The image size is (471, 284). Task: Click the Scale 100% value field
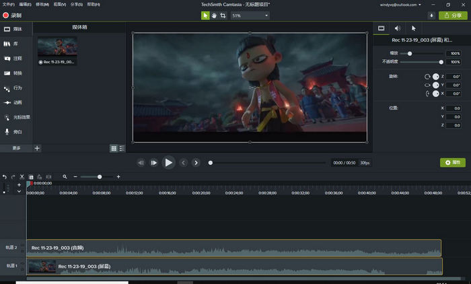[x=454, y=53]
